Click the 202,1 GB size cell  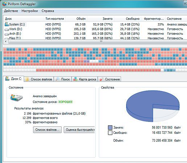[80, 33]
